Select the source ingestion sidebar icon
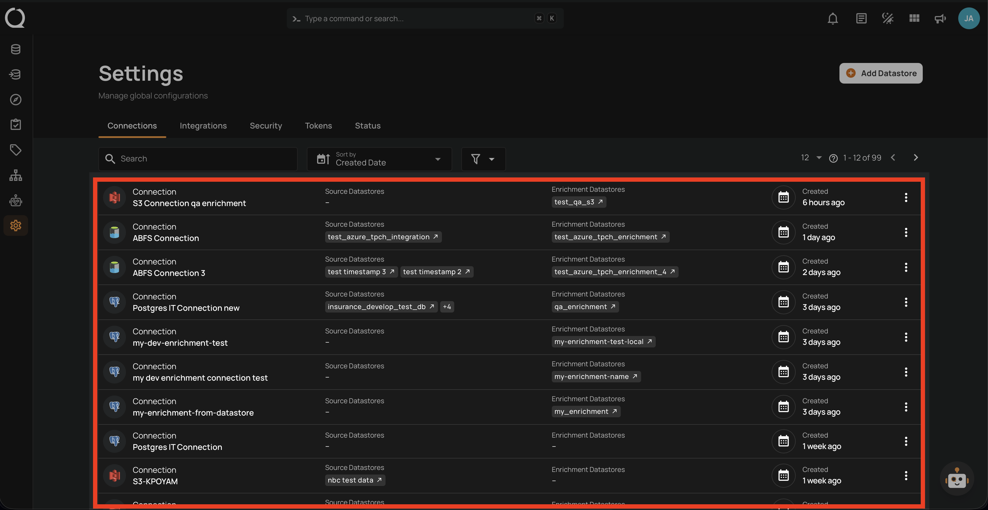Viewport: 988px width, 510px height. [15, 74]
